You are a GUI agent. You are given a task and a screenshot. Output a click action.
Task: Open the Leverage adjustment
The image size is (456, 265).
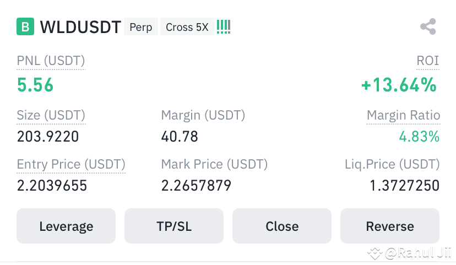(x=66, y=226)
